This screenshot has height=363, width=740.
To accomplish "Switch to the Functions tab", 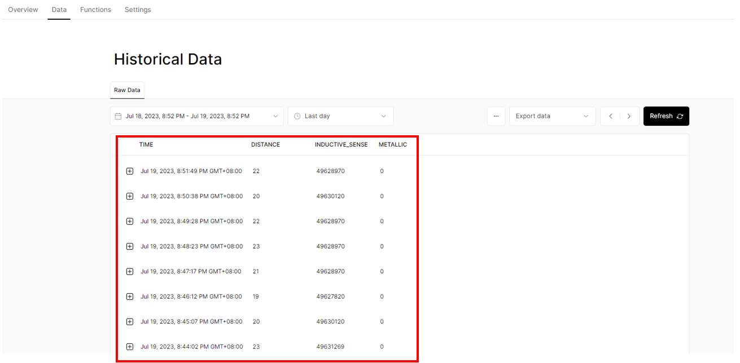I will 95,10.
